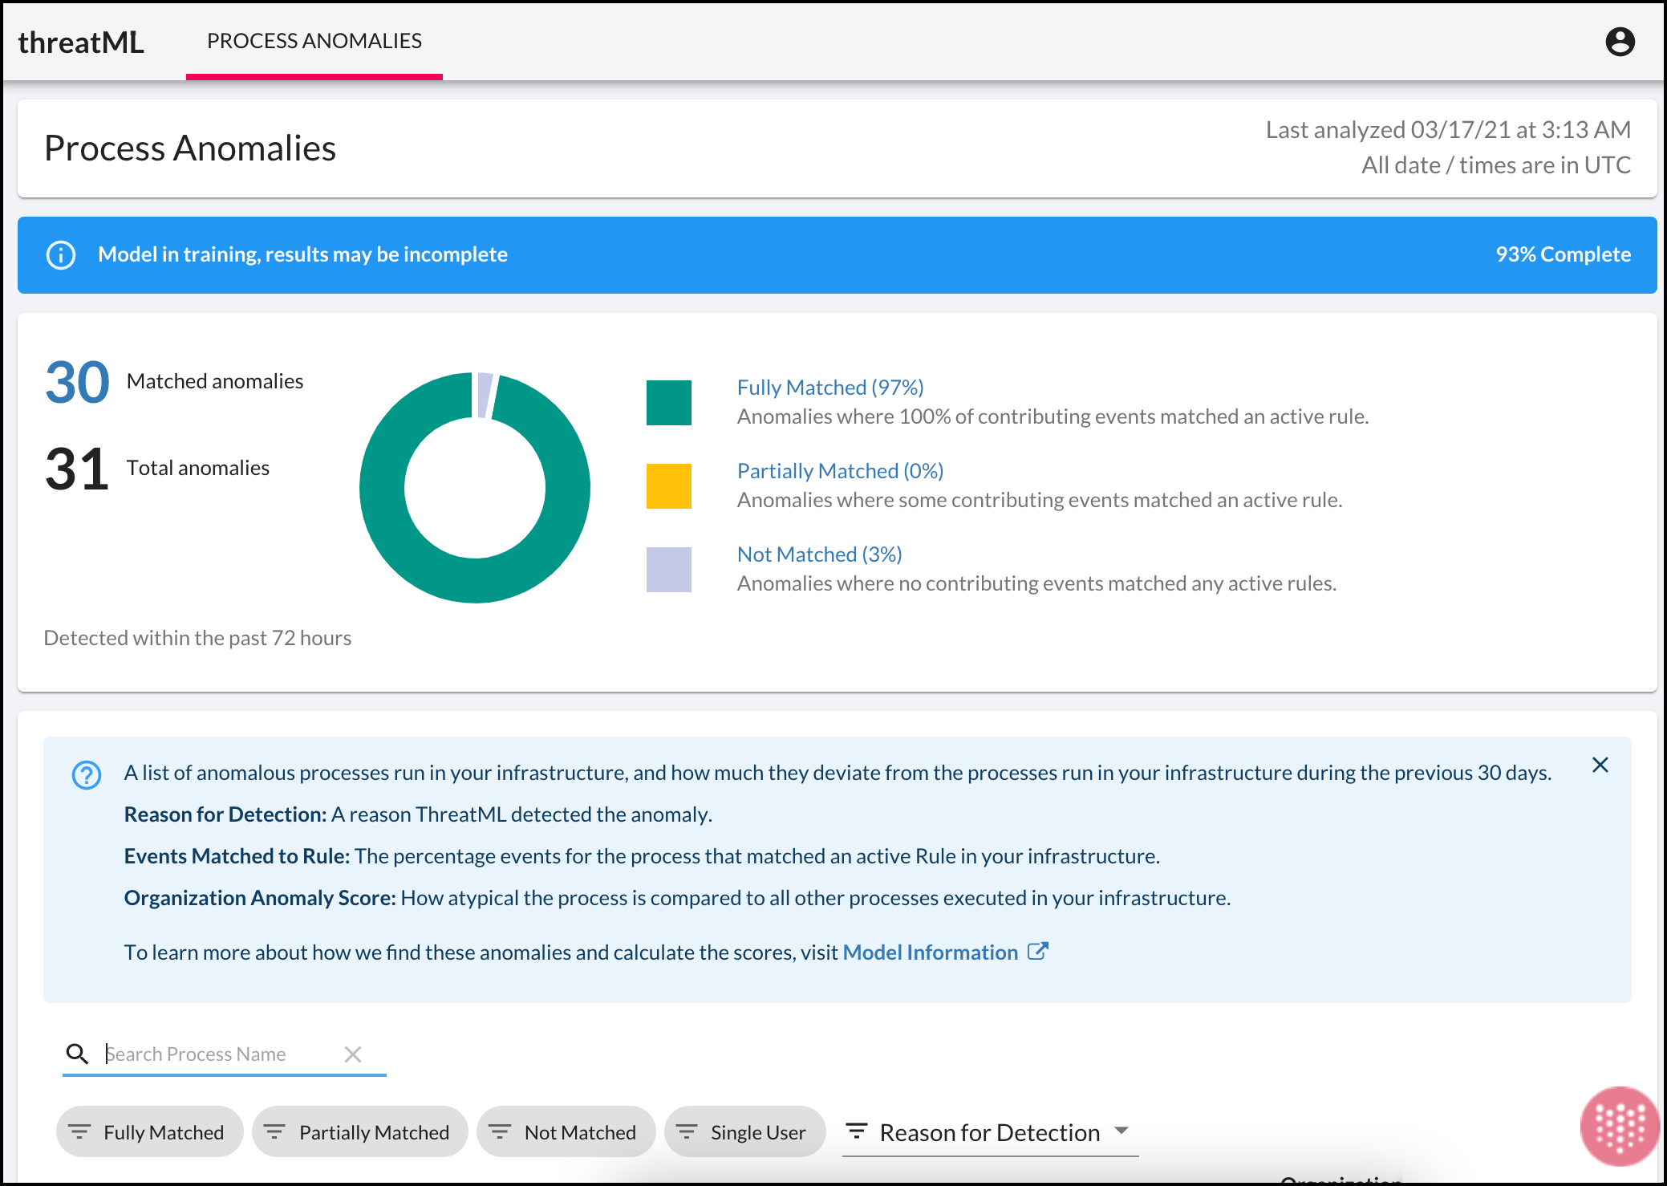Screen dimensions: 1667x1186
Task: Open the pink chat widget bubble
Action: click(x=1619, y=1126)
